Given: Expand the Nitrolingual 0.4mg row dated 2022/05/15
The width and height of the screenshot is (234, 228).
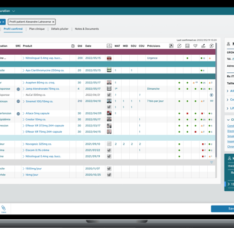Looking at the screenshot, I should point(24,58).
